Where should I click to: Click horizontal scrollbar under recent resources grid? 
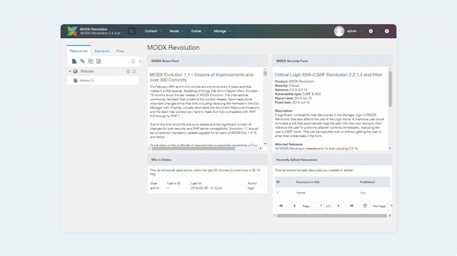[332, 215]
